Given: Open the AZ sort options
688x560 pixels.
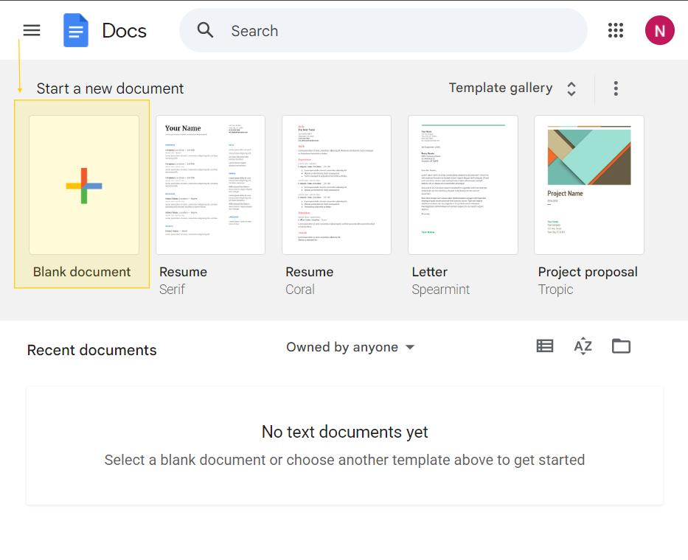Looking at the screenshot, I should 583,346.
